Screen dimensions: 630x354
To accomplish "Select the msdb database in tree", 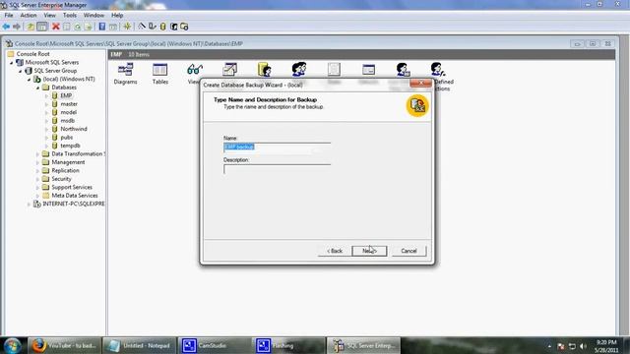I will coord(67,121).
